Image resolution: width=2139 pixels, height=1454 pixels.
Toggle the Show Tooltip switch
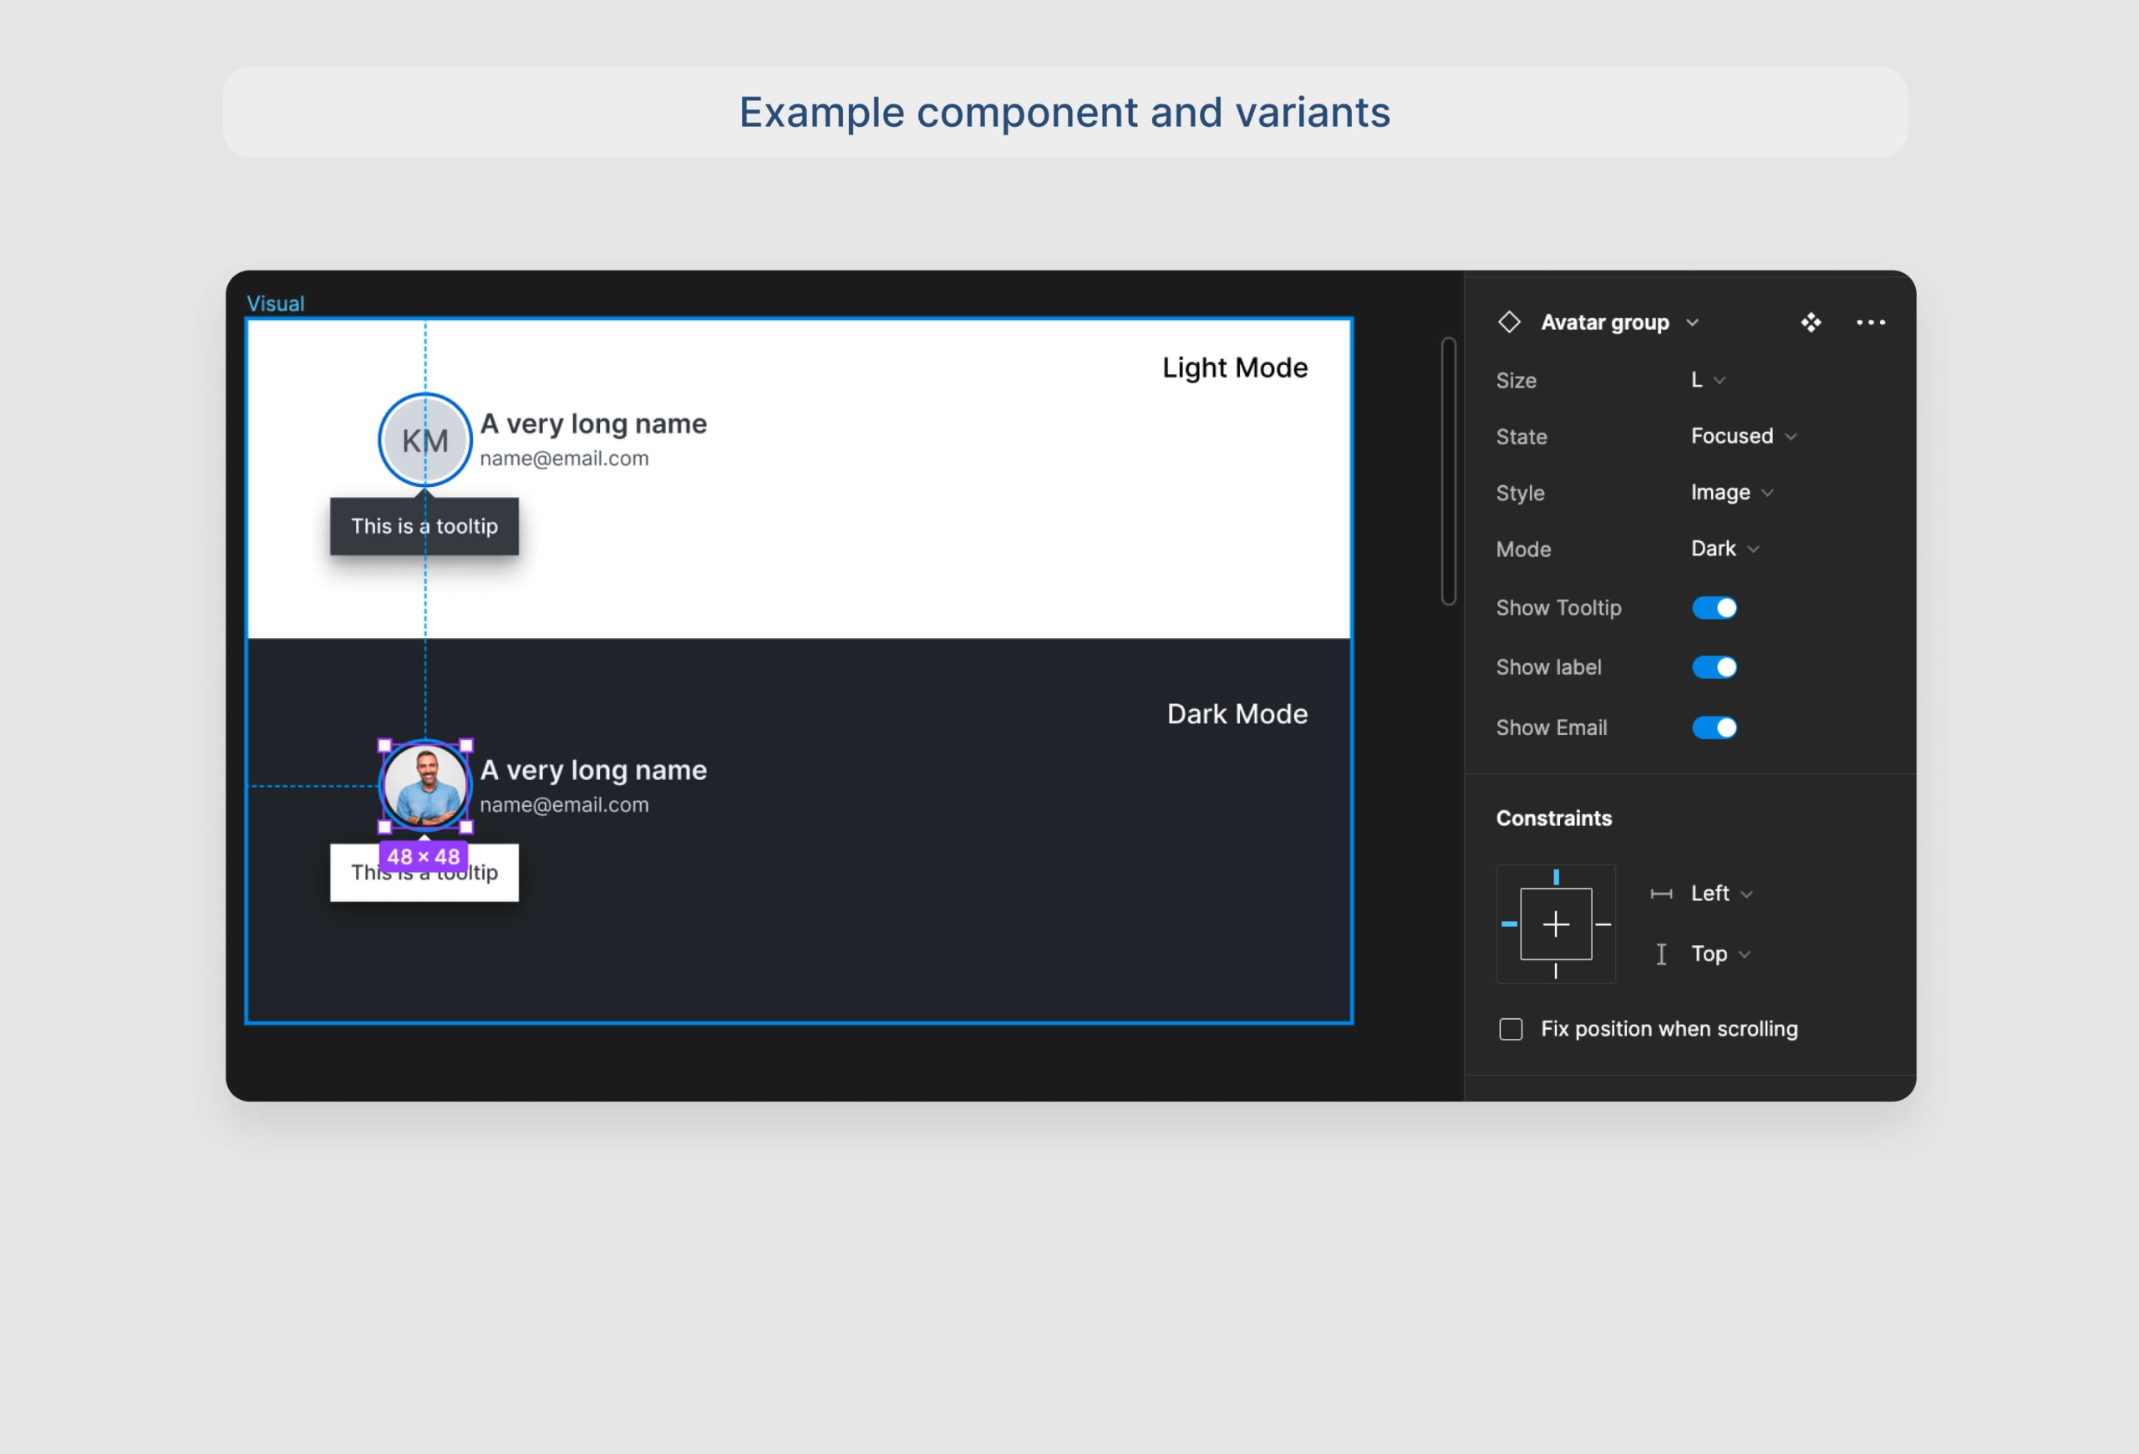[1714, 608]
